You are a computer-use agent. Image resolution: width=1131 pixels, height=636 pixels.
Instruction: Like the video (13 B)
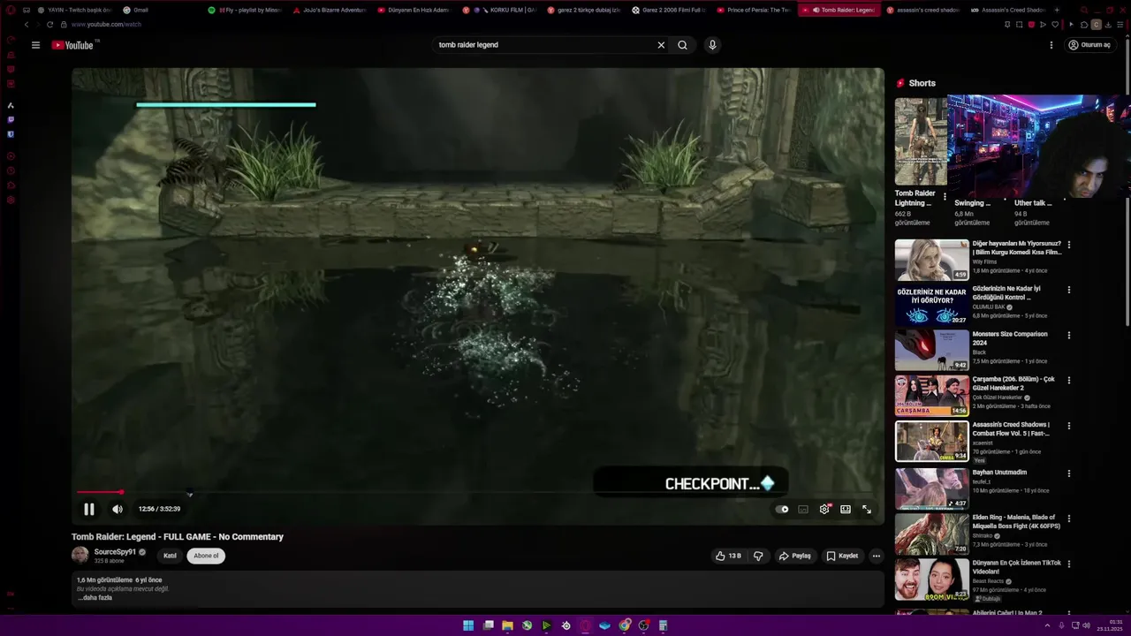[729, 556]
